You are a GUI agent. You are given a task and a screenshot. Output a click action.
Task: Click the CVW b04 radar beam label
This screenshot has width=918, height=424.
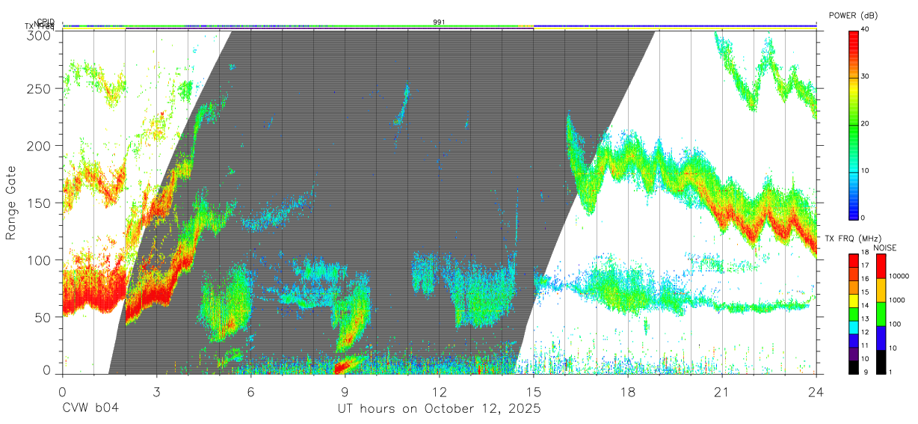pos(90,408)
